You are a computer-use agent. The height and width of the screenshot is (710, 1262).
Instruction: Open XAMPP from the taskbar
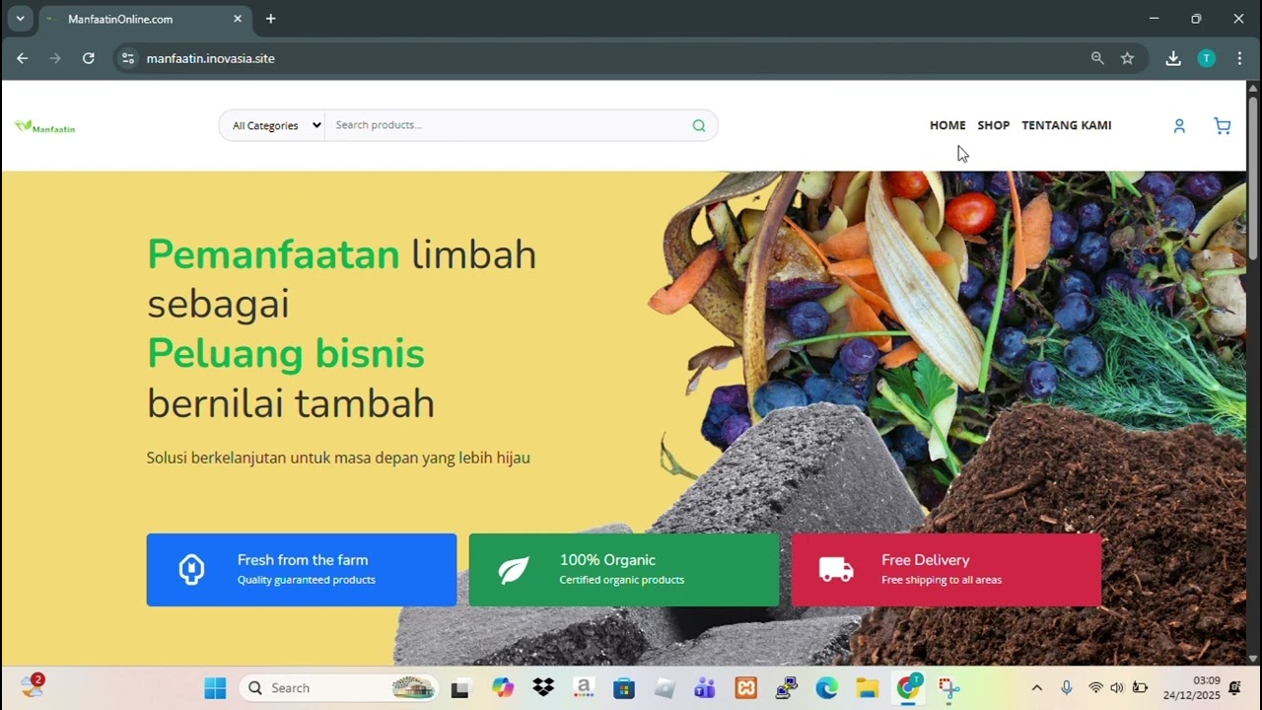click(745, 688)
